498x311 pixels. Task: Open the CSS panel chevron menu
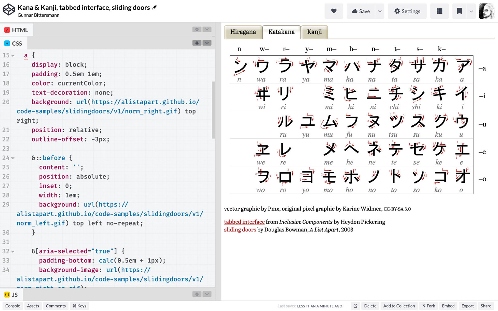(x=207, y=43)
